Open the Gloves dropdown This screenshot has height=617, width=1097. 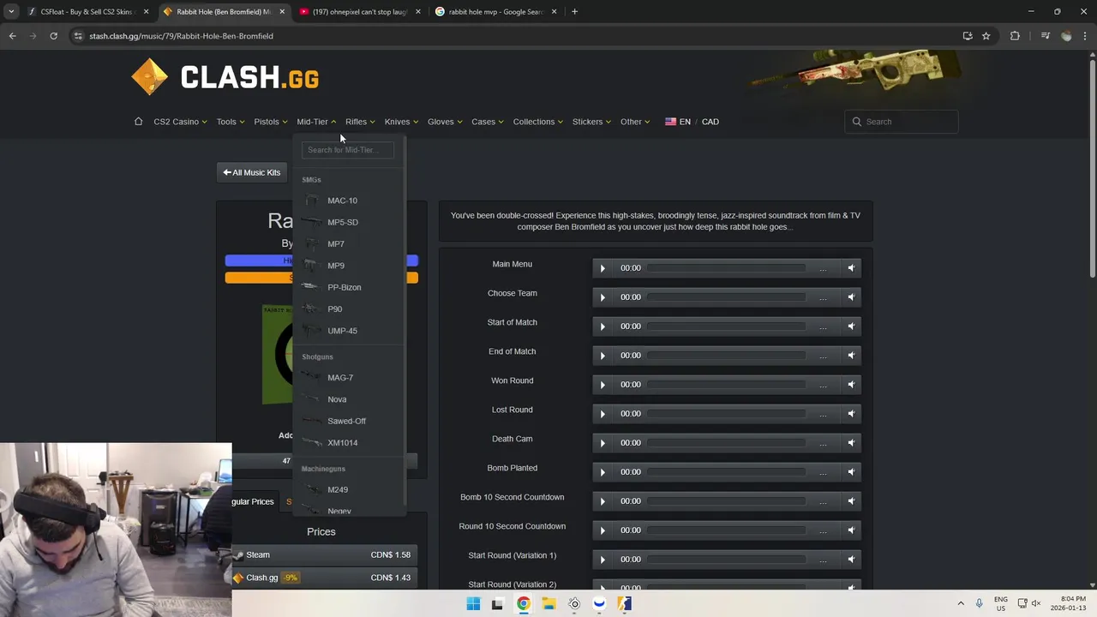[x=445, y=122]
